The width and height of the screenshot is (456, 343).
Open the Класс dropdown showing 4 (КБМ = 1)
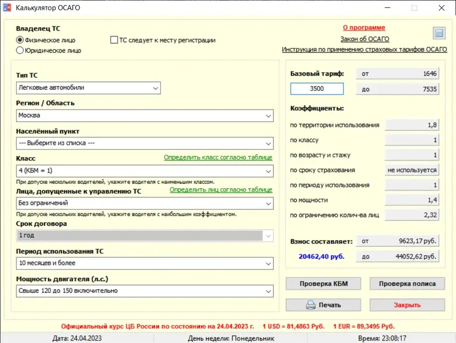[145, 171]
